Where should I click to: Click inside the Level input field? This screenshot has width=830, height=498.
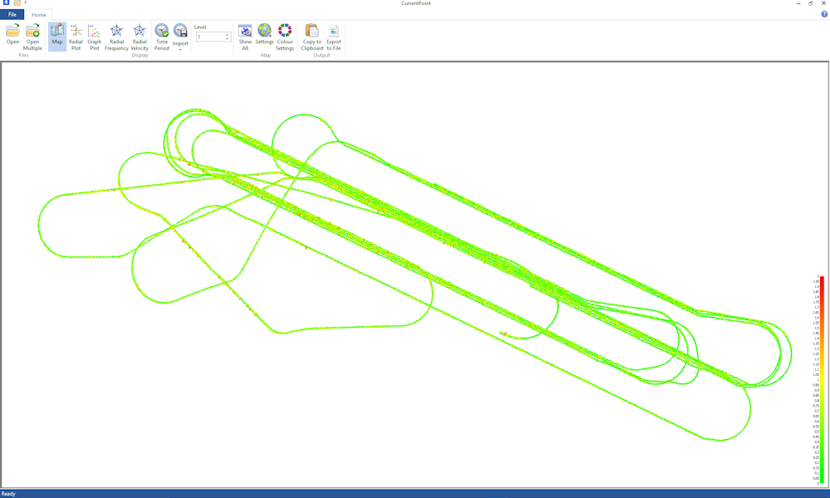(210, 37)
